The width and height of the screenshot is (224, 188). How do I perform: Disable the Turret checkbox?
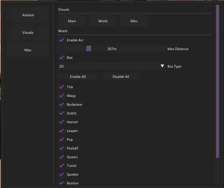(x=62, y=166)
